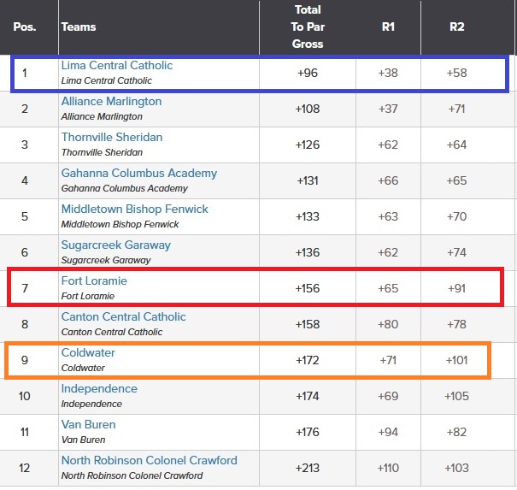Viewport: 517px width, 490px height.
Task: Click the Independence team name link
Action: (99, 389)
